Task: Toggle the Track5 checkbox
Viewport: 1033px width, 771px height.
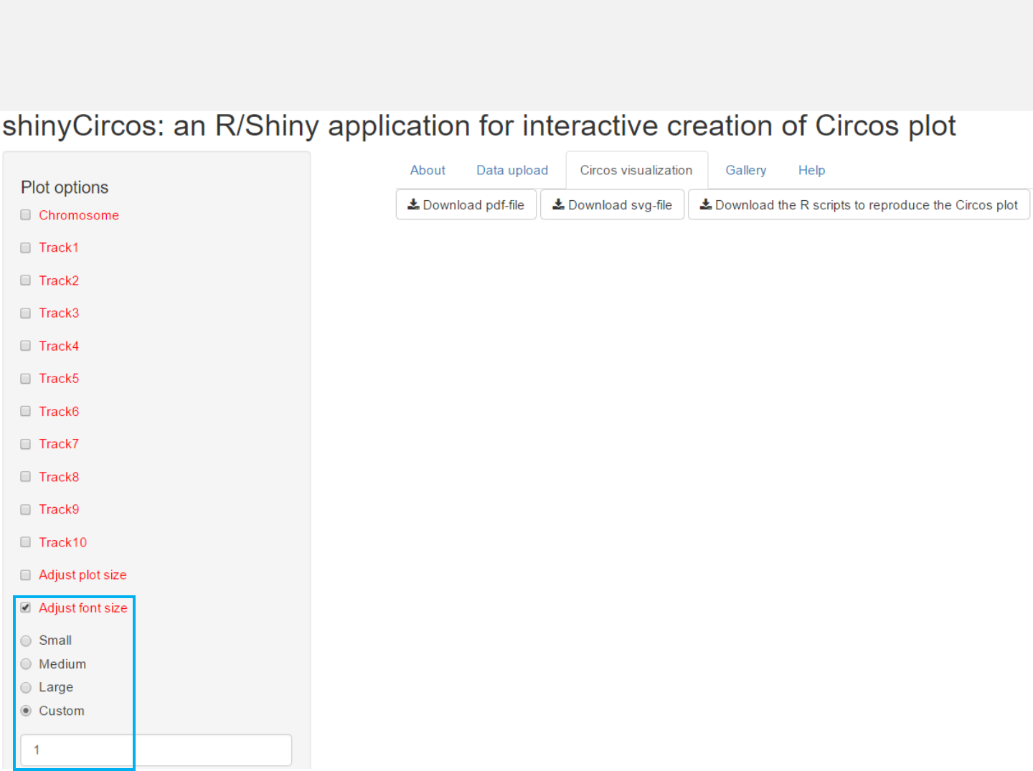Action: (26, 379)
